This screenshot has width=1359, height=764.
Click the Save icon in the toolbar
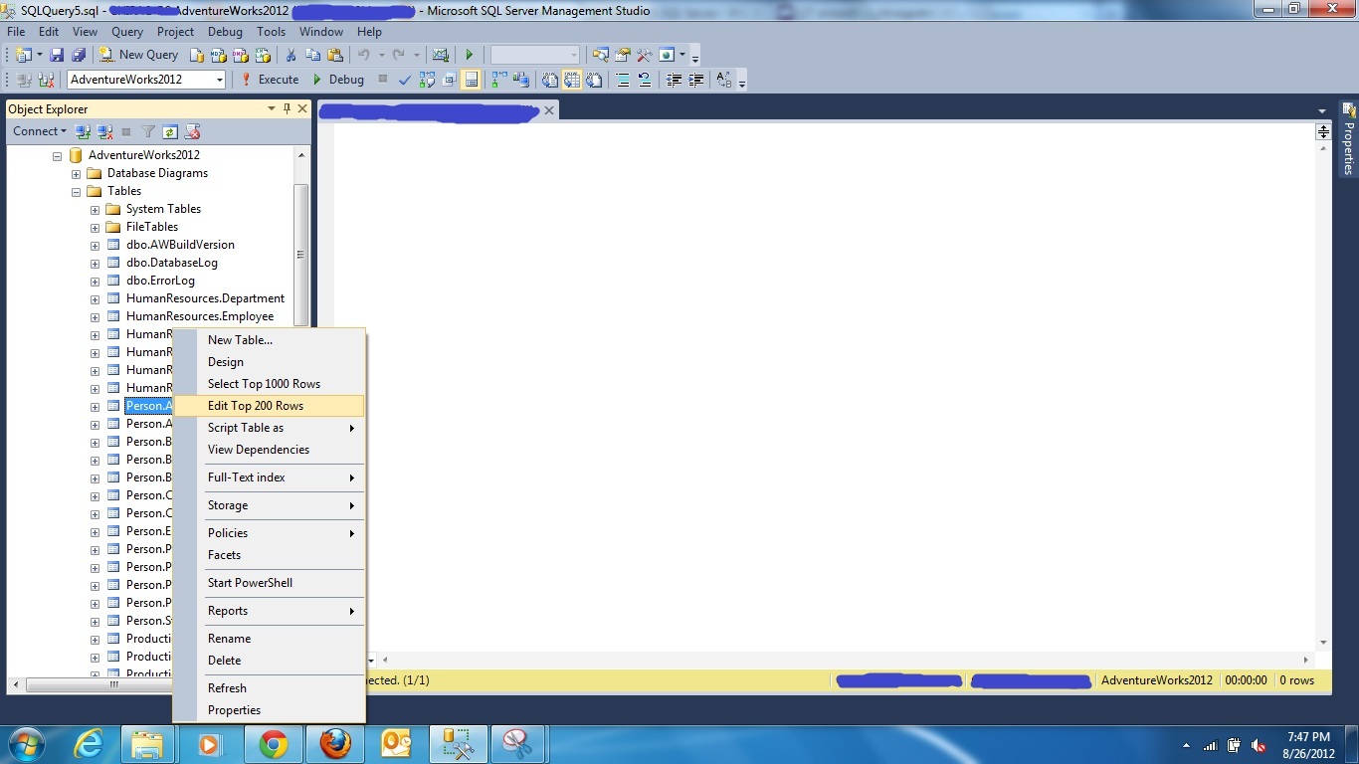[x=57, y=55]
